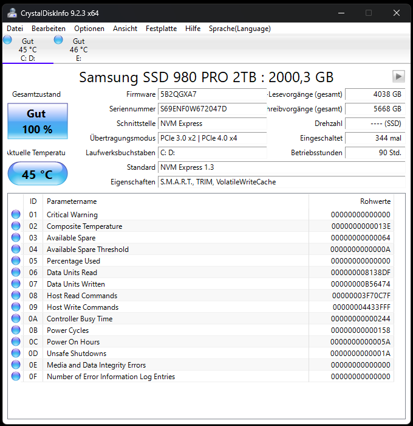413x426 pixels.
Task: Click status orb of Data Units Read row
Action: [x=16, y=272]
